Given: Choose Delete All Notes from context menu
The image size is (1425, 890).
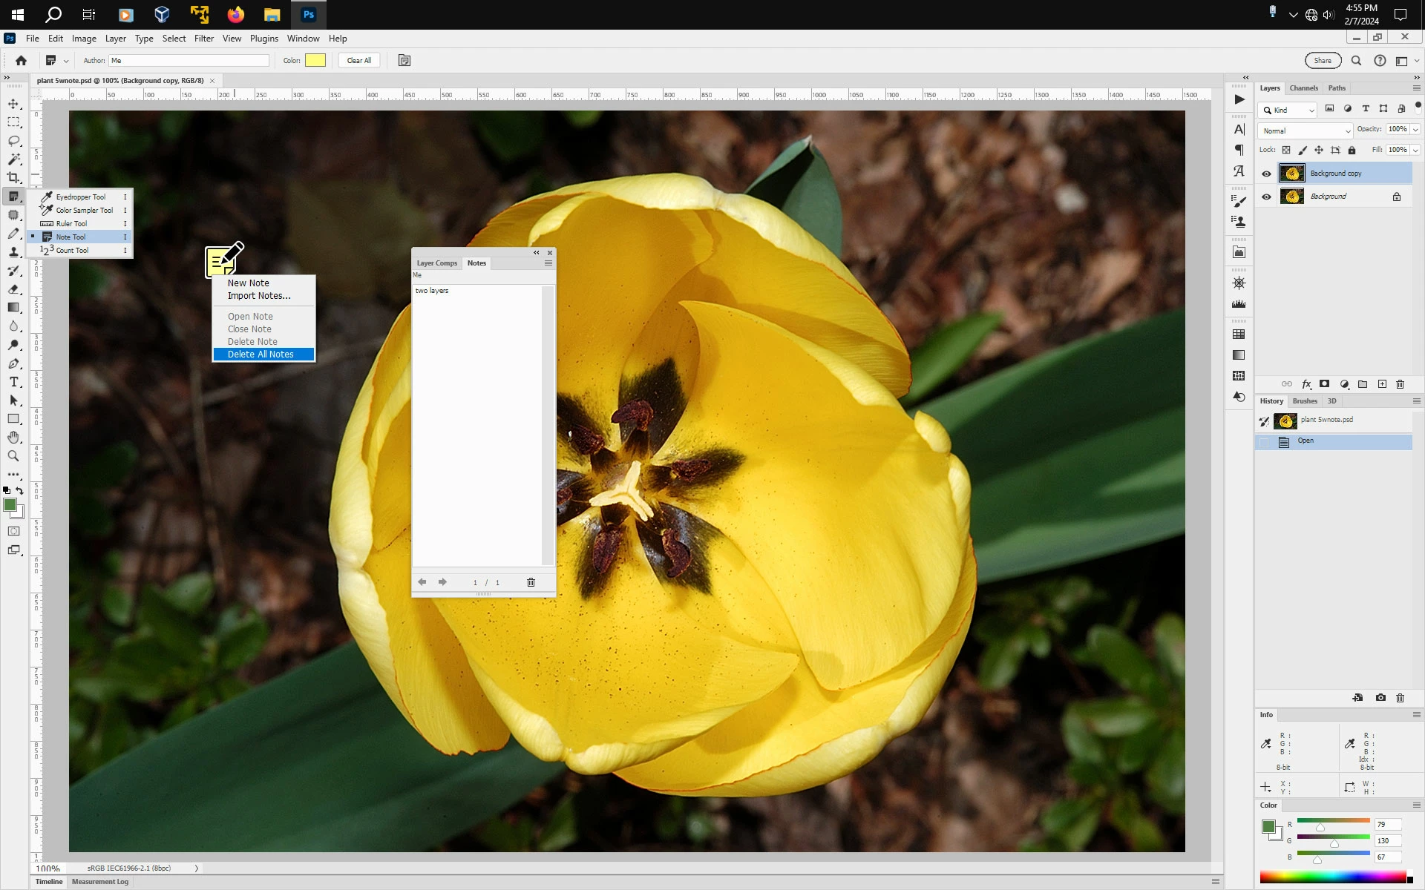Looking at the screenshot, I should pyautogui.click(x=261, y=355).
